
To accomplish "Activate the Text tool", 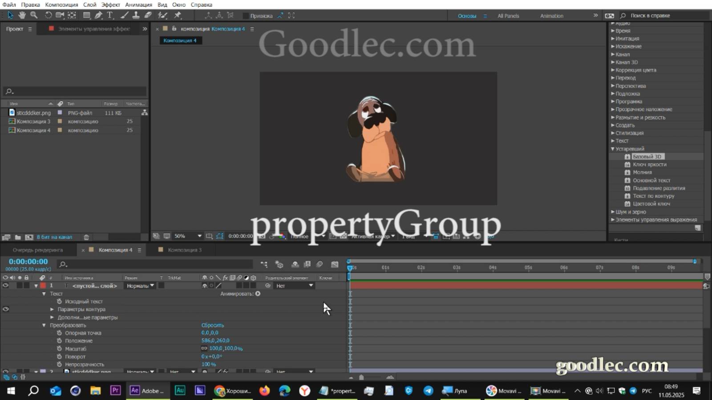I will [x=109, y=15].
